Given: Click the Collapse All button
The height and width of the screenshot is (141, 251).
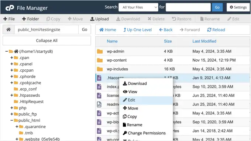Looking at the screenshot, I should pos(47,41).
